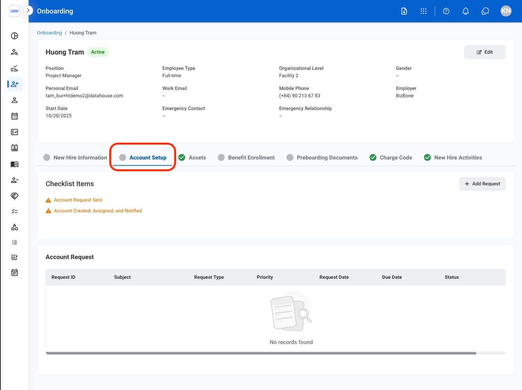Open the chart report sidebar icon
This screenshot has height=390, width=522.
15,257
